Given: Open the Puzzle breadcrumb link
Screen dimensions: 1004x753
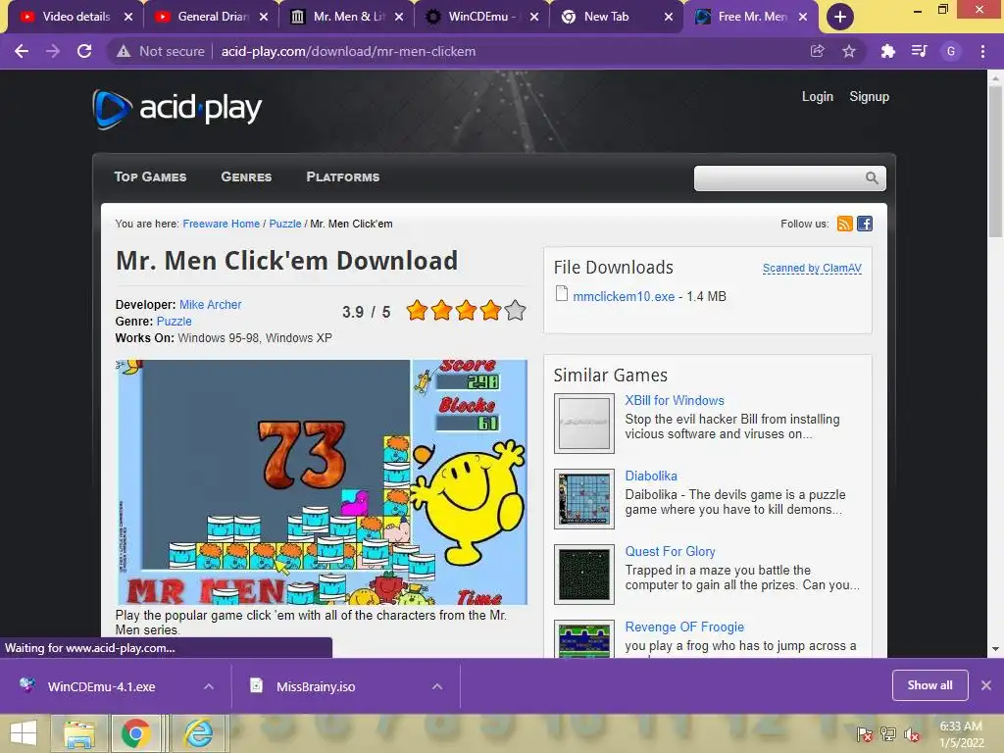Looking at the screenshot, I should click(x=285, y=224).
